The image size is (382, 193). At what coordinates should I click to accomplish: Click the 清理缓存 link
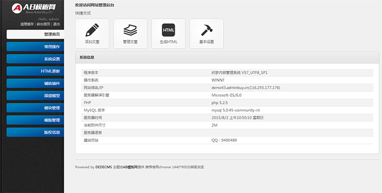pyautogui.click(x=27, y=24)
